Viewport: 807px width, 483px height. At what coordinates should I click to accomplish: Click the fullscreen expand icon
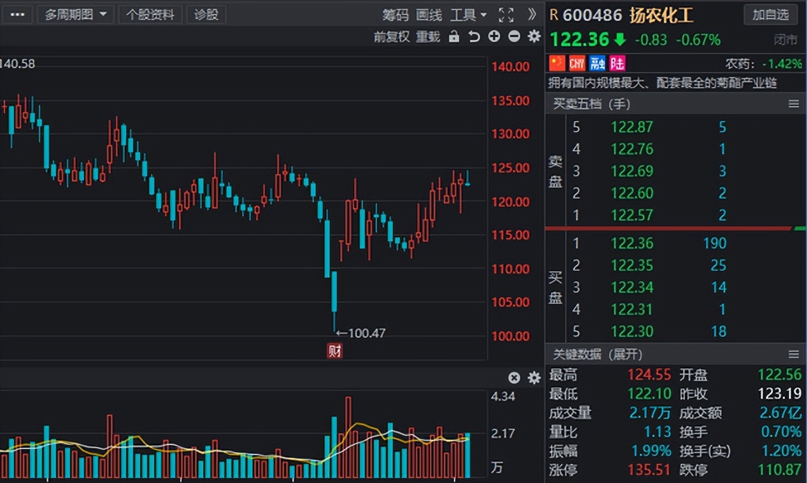[x=506, y=15]
